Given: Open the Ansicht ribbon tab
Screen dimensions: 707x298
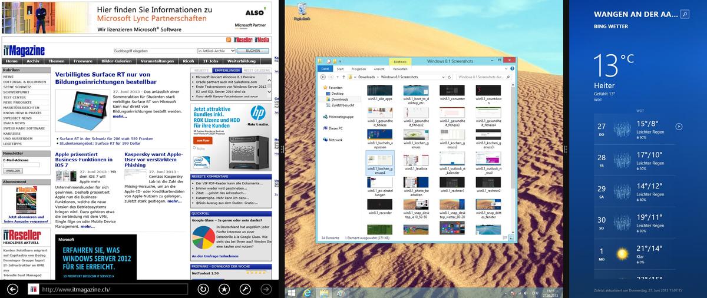Looking at the screenshot, I should click(x=379, y=69).
